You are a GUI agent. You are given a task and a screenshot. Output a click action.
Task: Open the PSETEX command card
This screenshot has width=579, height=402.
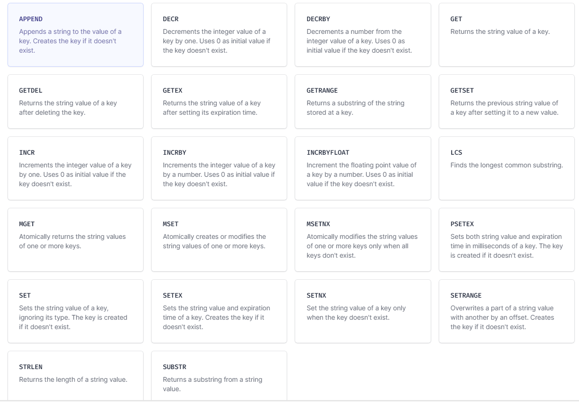[x=507, y=240]
